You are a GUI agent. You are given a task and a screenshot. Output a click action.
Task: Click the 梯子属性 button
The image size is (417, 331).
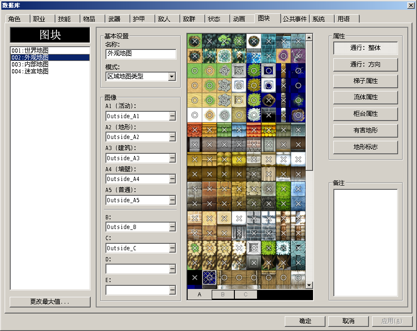coord(365,81)
